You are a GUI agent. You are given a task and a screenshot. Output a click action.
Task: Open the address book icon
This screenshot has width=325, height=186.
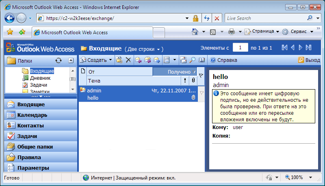(201, 60)
